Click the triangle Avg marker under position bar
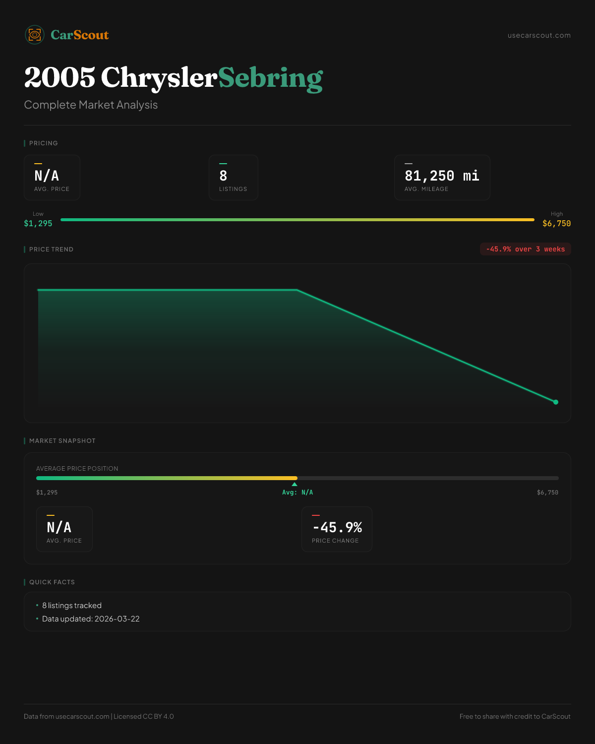 pyautogui.click(x=295, y=485)
